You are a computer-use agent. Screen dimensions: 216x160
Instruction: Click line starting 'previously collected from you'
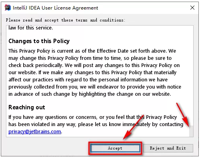tap(95, 87)
